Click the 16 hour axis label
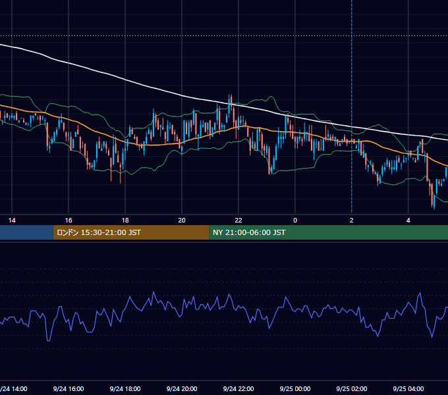 click(x=69, y=221)
